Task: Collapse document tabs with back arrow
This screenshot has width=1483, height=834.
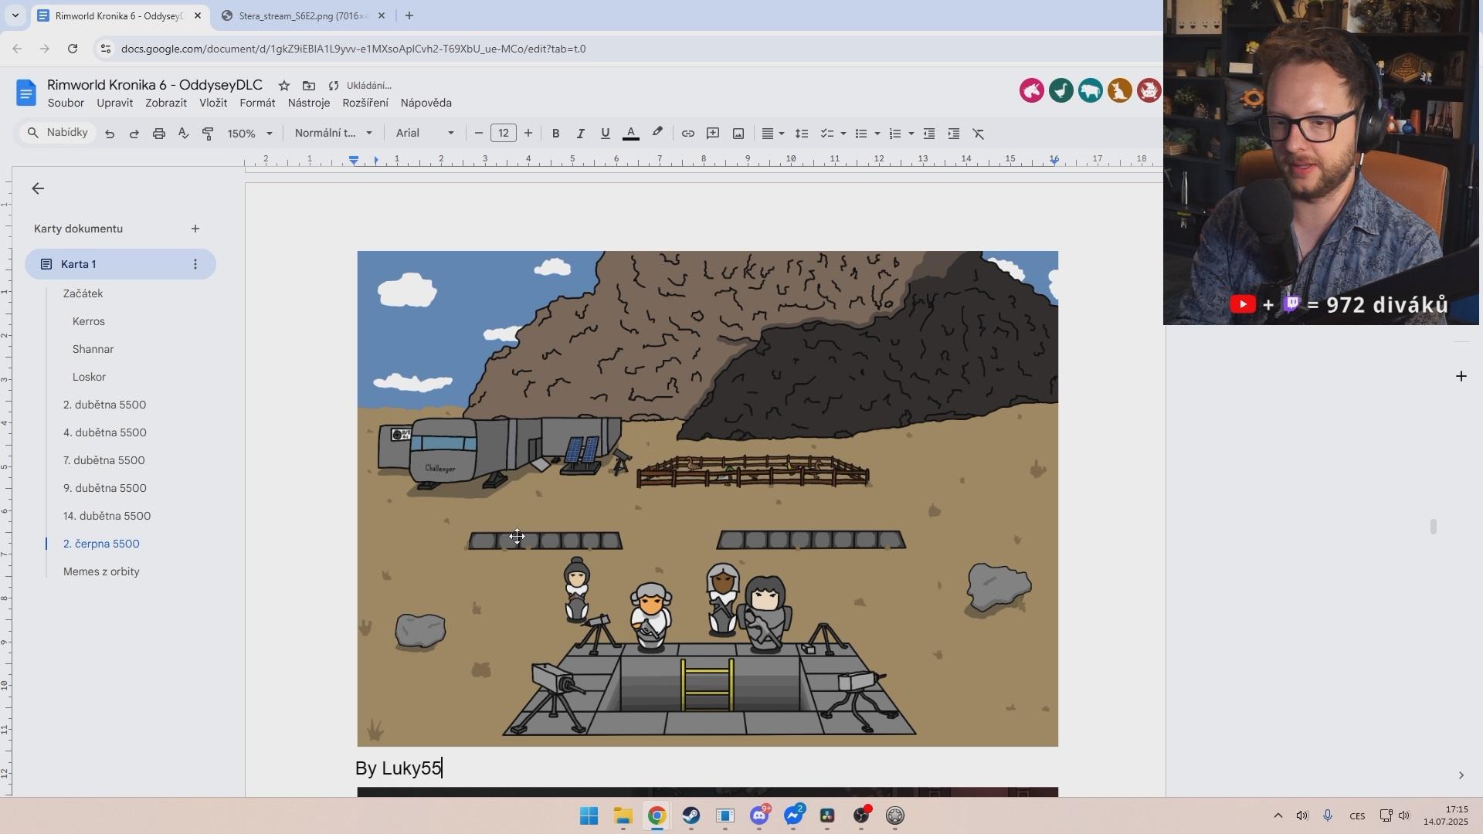Action: click(x=38, y=188)
